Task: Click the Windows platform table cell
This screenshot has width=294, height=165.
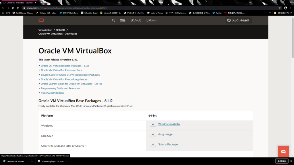Action: click(92, 126)
